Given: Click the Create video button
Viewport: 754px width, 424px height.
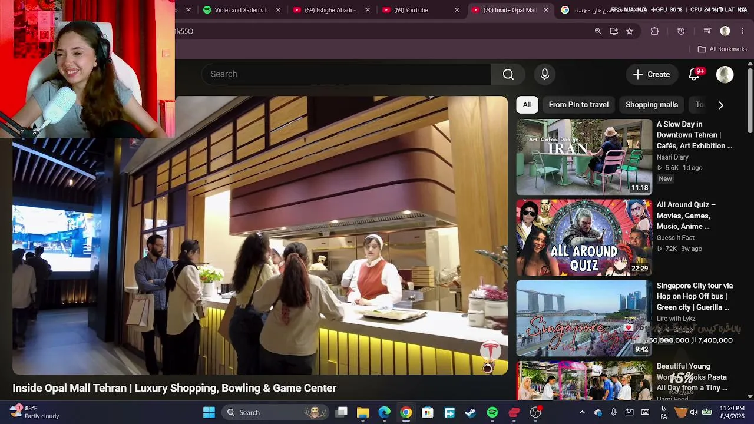Looking at the screenshot, I should [652, 74].
